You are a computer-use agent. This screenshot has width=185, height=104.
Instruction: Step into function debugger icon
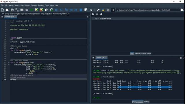tap(66, 10)
